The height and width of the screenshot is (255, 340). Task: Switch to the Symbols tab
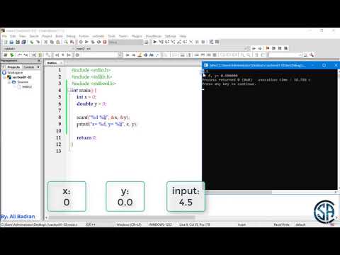coord(29,67)
